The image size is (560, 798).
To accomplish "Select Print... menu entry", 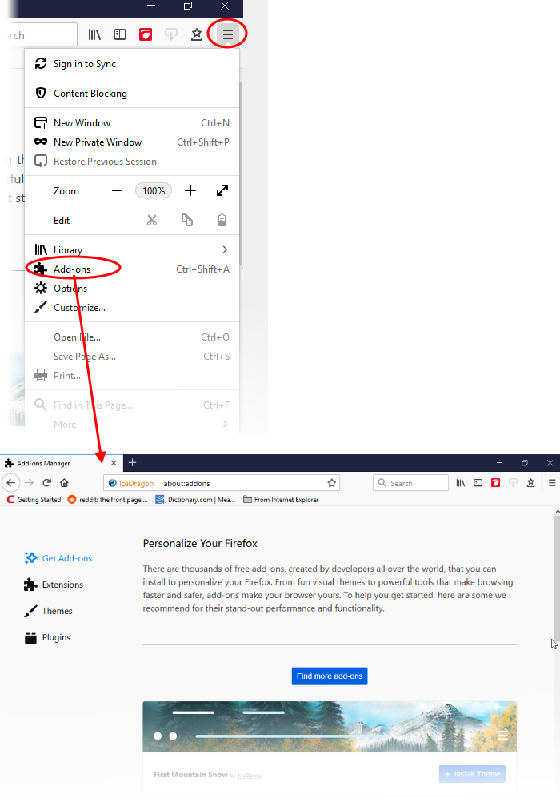I will click(132, 376).
